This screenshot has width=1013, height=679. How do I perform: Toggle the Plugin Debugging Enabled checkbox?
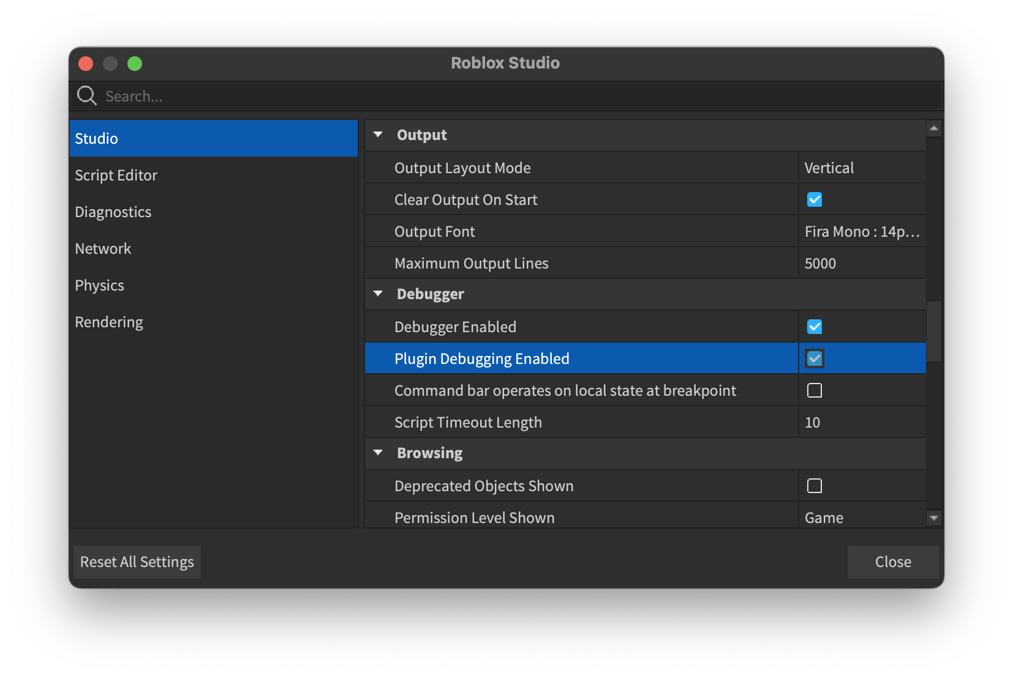(x=815, y=358)
